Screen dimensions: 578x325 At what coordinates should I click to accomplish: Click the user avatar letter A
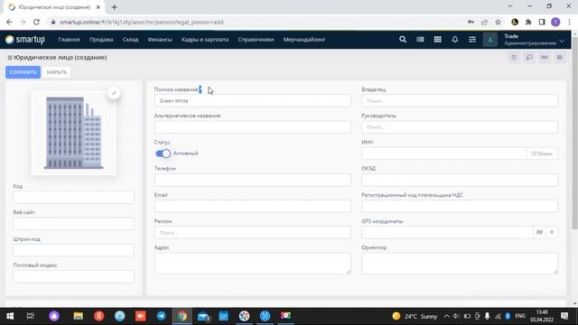coord(489,40)
